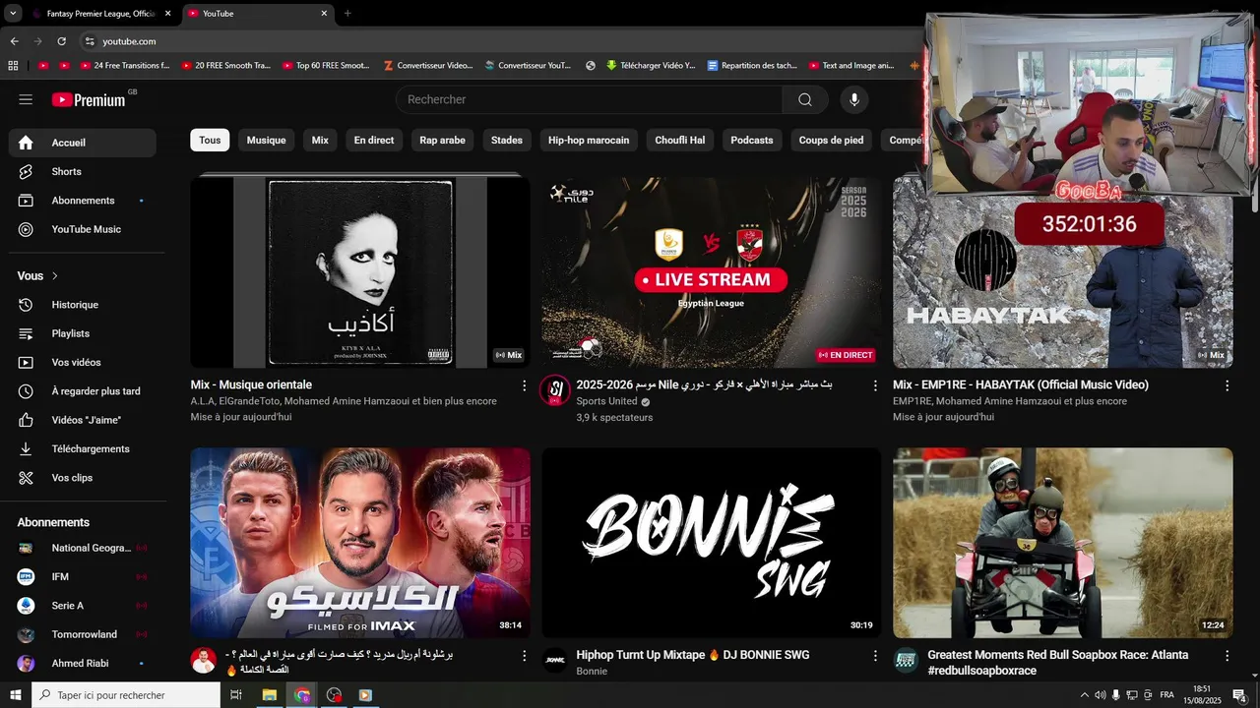Screen dimensions: 1260x708
Task: Open the National Geographic subscription
Action: 83,548
